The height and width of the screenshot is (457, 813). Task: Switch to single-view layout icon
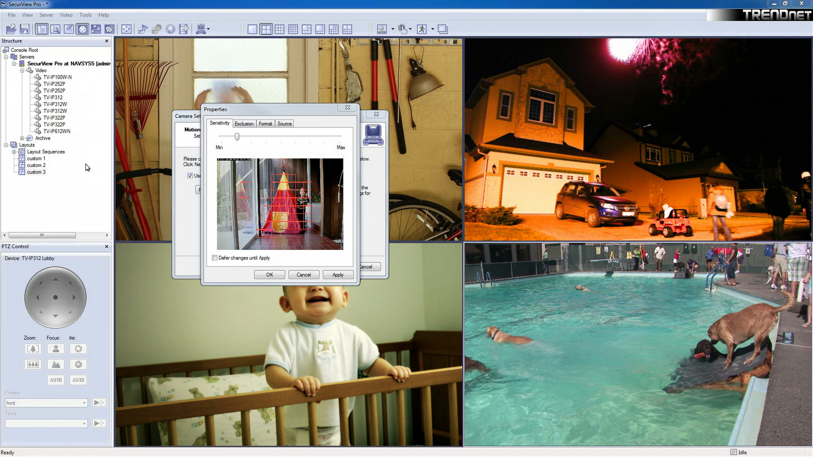coord(252,29)
